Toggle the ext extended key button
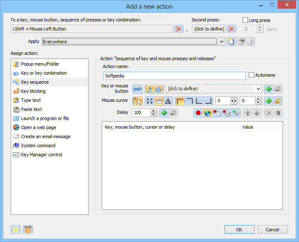 point(138,89)
